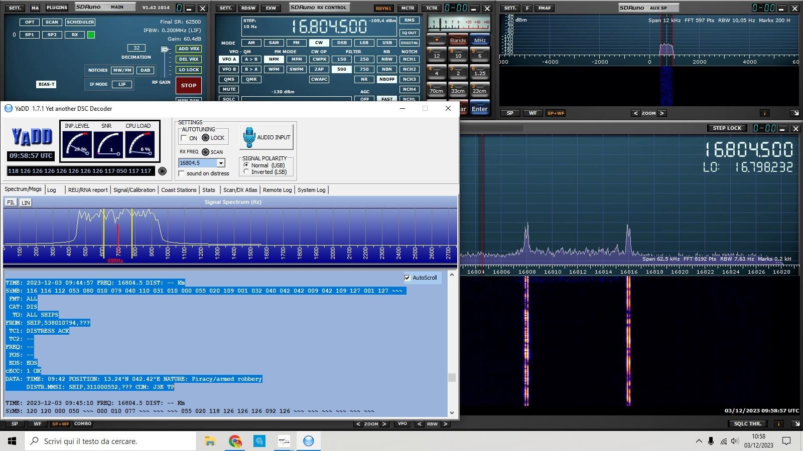Screen dimensions: 803x451
Task: Select USB mode in RX Control
Action: (387, 43)
